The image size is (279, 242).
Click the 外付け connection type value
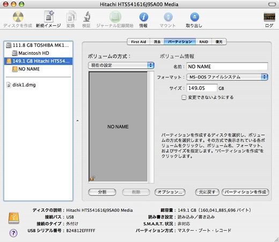click(x=72, y=224)
